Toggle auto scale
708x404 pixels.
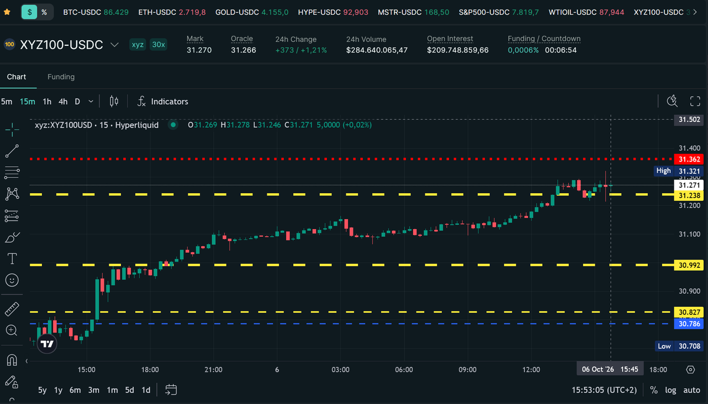click(692, 390)
